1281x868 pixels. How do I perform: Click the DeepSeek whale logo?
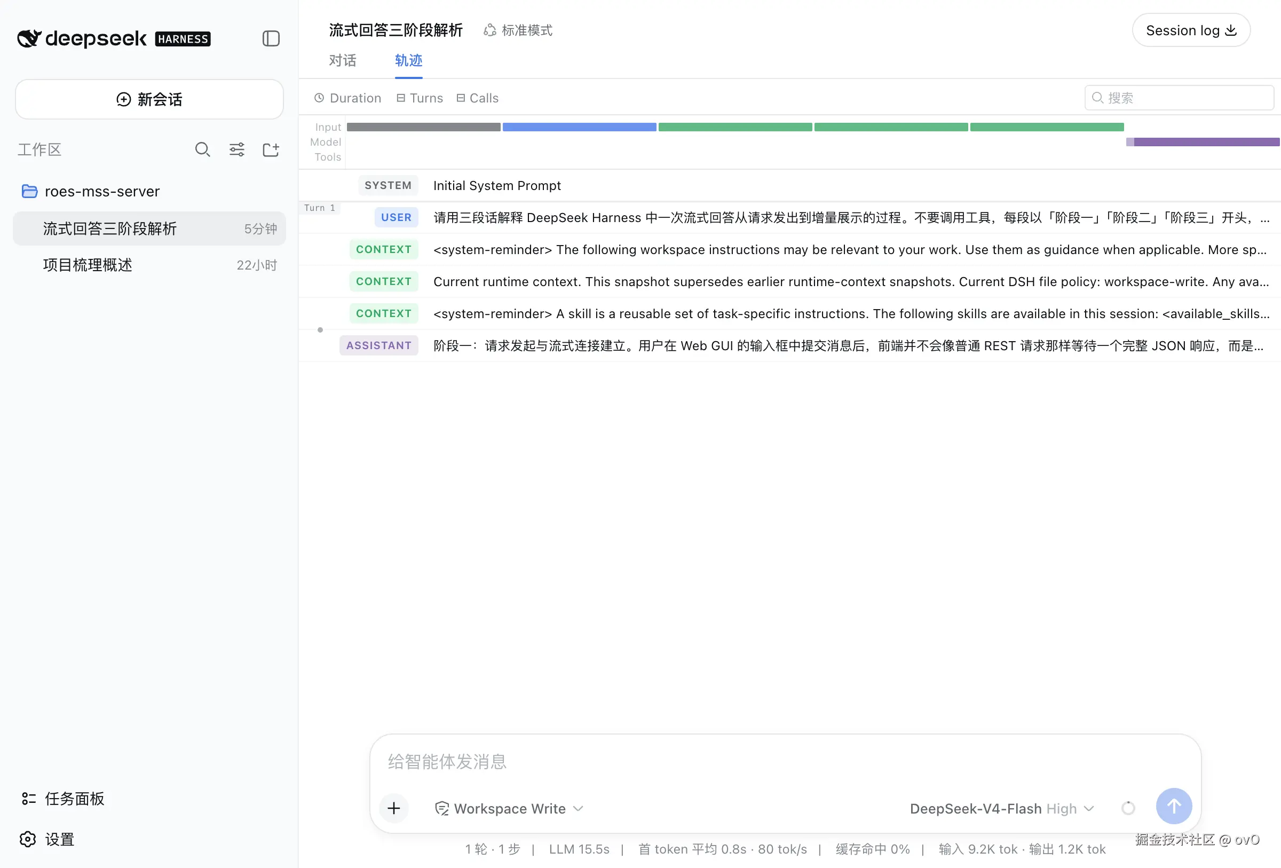[x=29, y=38]
